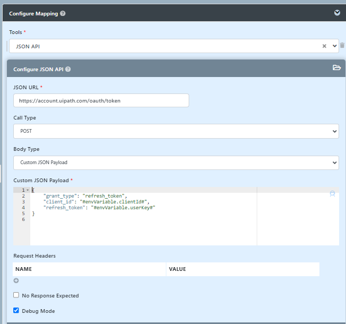Enable the No Response Expected checkbox
This screenshot has height=324, width=346.
(x=16, y=295)
